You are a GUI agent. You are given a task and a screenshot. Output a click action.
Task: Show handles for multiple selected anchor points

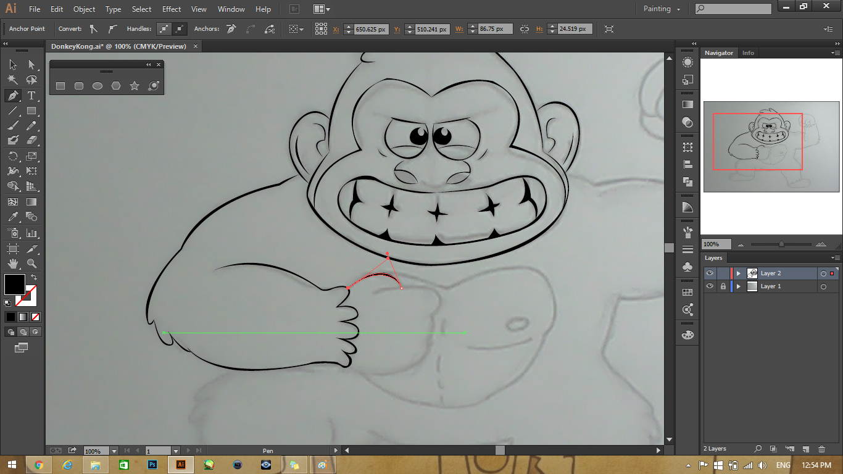pyautogui.click(x=164, y=28)
